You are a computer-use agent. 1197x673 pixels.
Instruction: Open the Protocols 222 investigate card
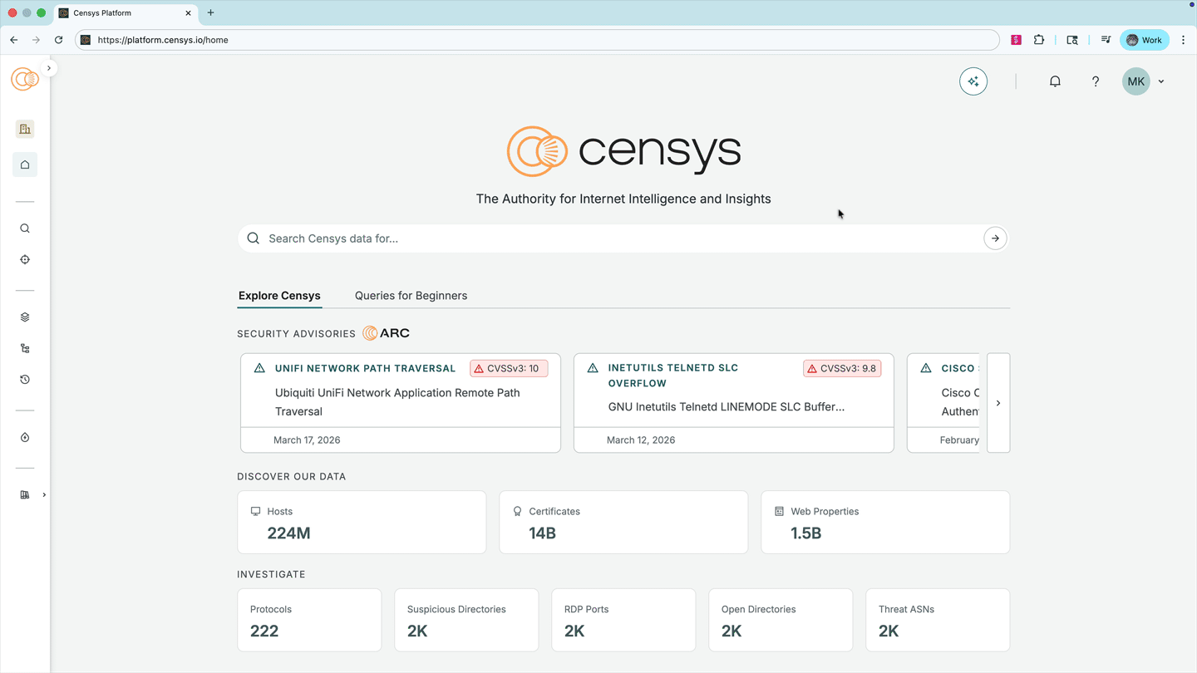coord(309,620)
